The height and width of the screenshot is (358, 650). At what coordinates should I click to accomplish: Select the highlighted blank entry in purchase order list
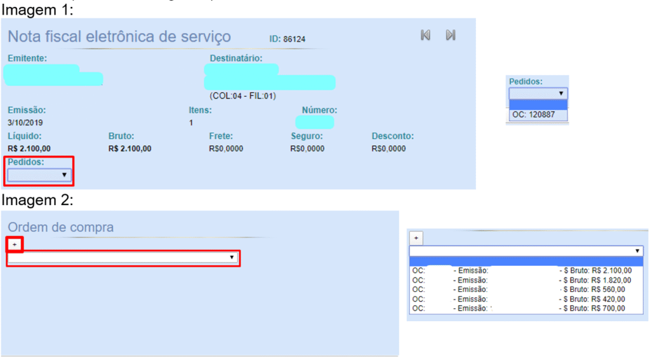click(526, 261)
